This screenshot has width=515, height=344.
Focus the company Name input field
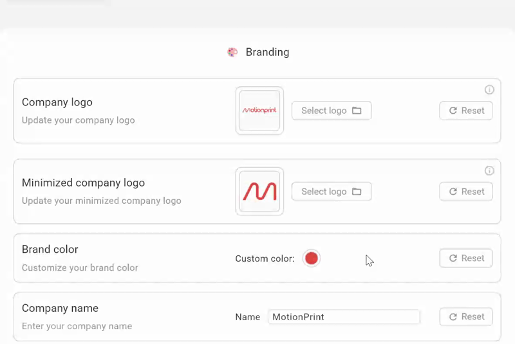[x=344, y=317]
